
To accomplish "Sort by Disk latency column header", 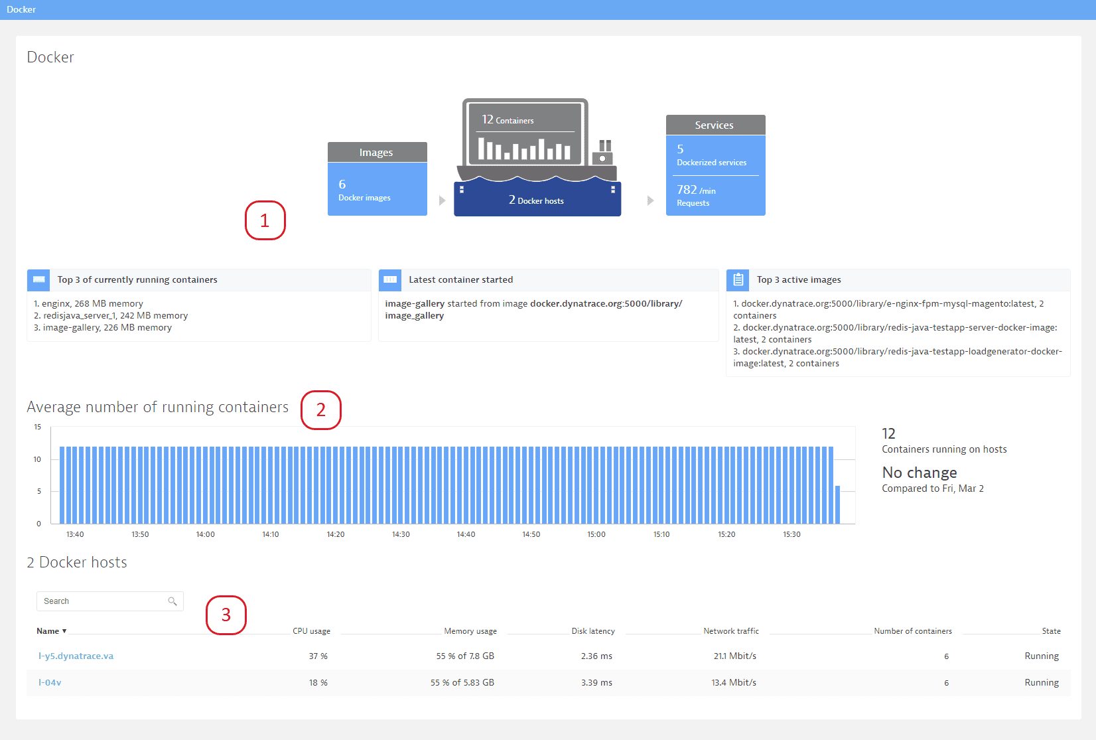I will pyautogui.click(x=593, y=631).
